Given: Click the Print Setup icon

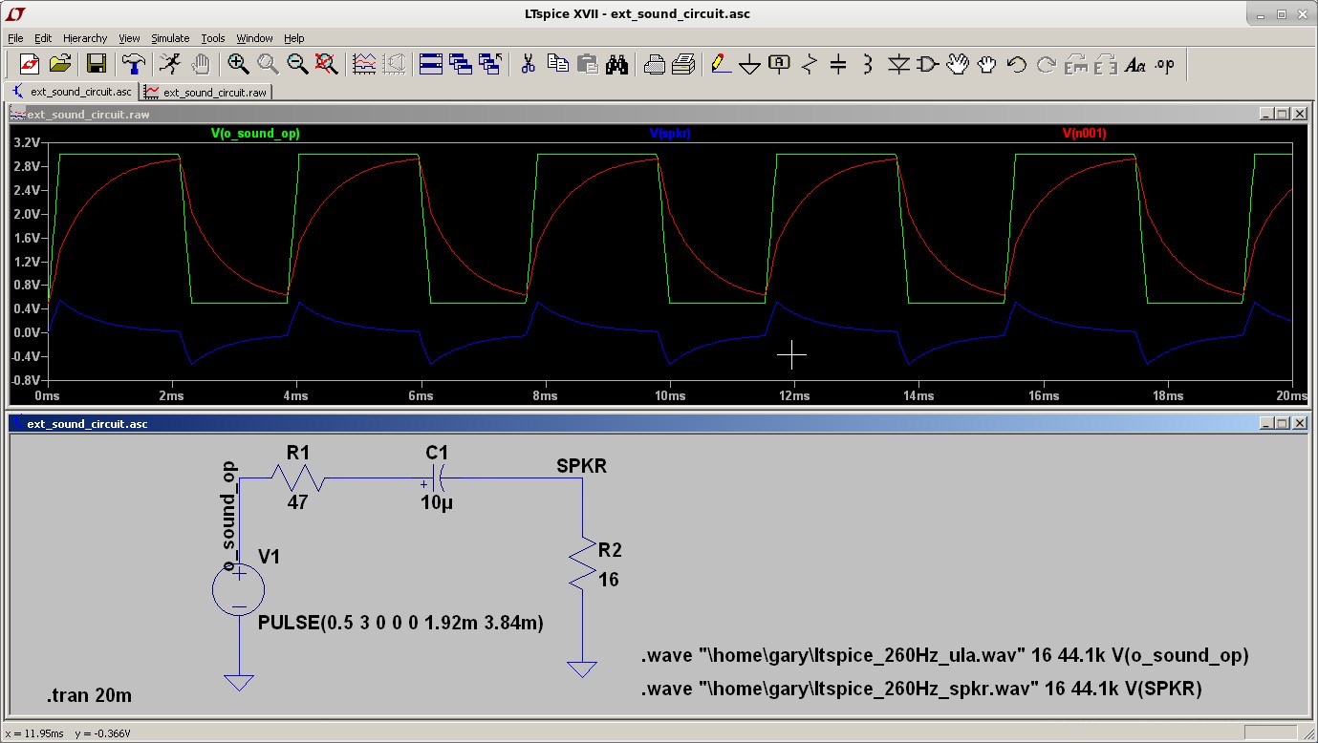Looking at the screenshot, I should [x=654, y=64].
